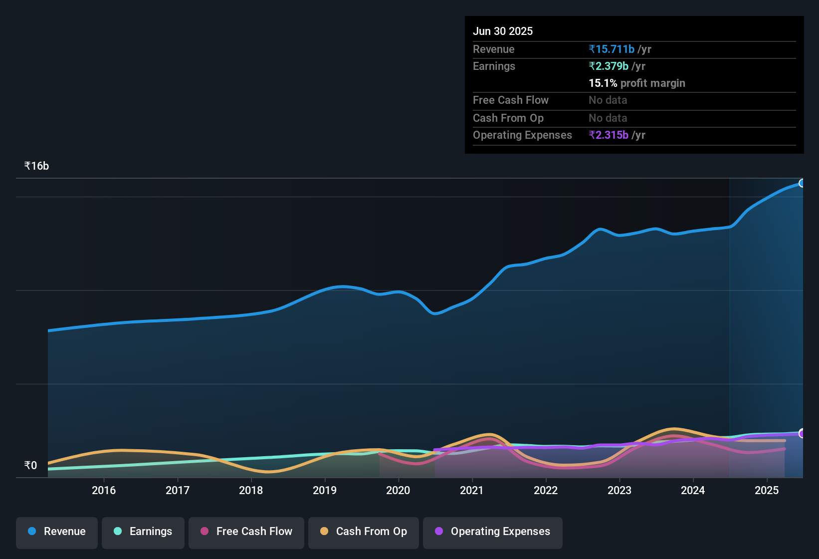This screenshot has height=559, width=819.
Task: Select the purple operating expenses endpoint marker
Action: pos(802,434)
